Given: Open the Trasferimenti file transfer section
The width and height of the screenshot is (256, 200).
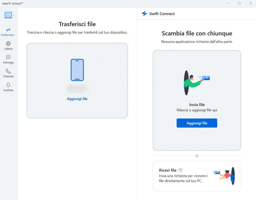Looking at the screenshot, I should (x=8, y=32).
